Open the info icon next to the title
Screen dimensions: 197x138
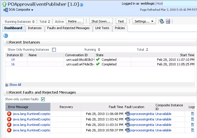81,5
